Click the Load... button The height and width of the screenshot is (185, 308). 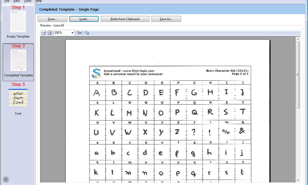point(84,19)
